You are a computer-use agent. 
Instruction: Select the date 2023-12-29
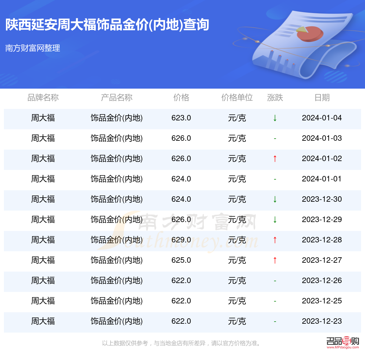[x=322, y=220]
